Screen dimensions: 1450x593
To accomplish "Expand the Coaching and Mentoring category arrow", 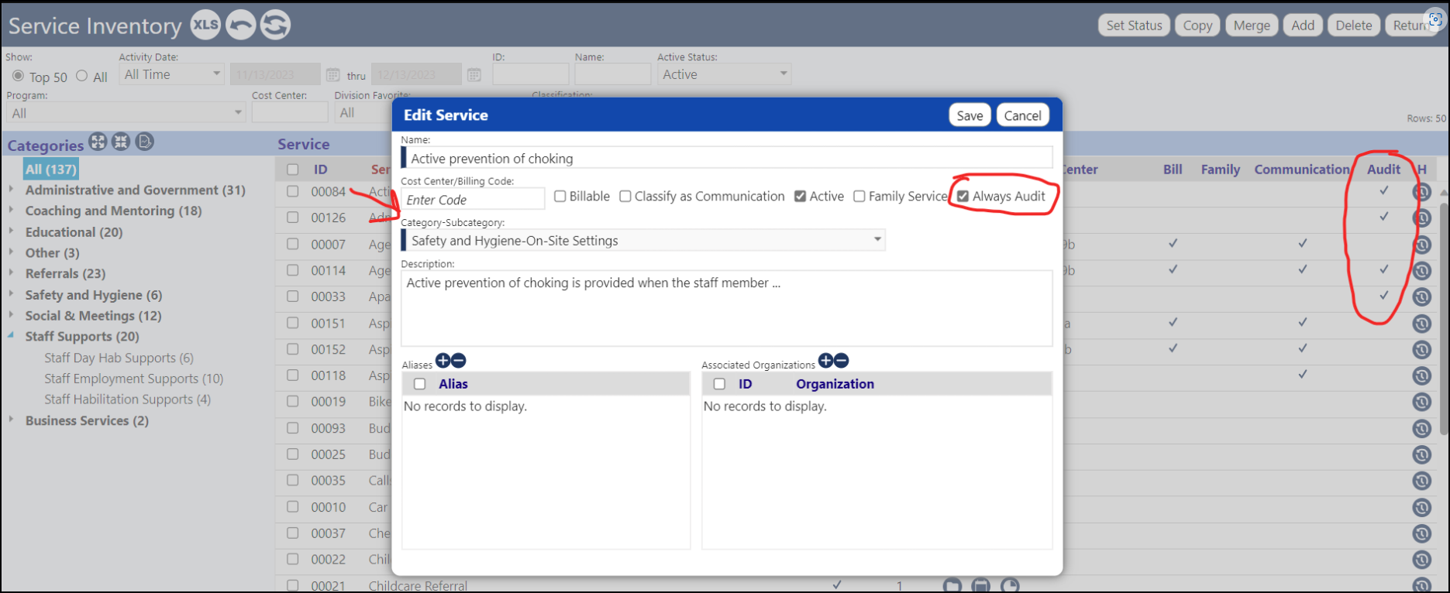I will tap(11, 210).
